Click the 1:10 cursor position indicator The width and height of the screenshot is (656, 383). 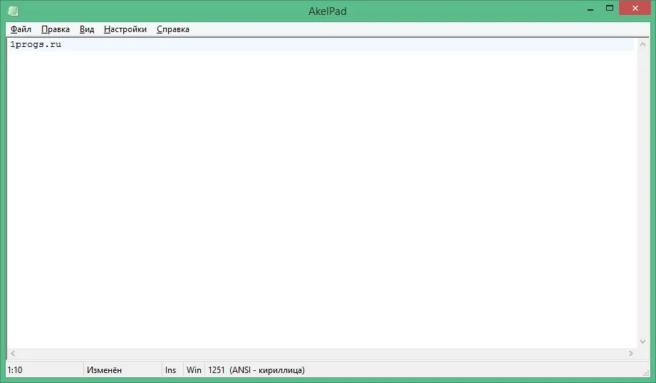point(15,370)
